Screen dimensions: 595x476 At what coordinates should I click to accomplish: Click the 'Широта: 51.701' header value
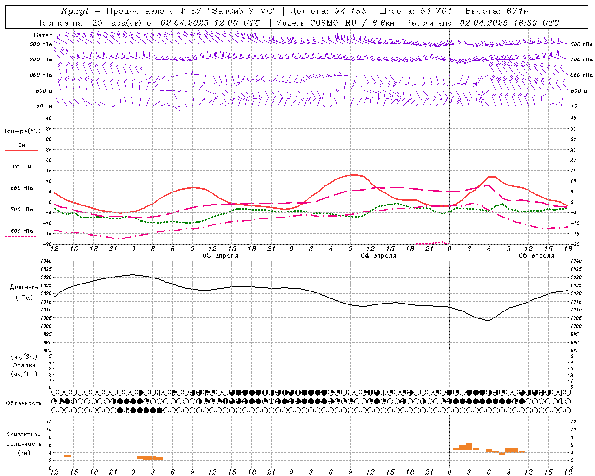416,11
